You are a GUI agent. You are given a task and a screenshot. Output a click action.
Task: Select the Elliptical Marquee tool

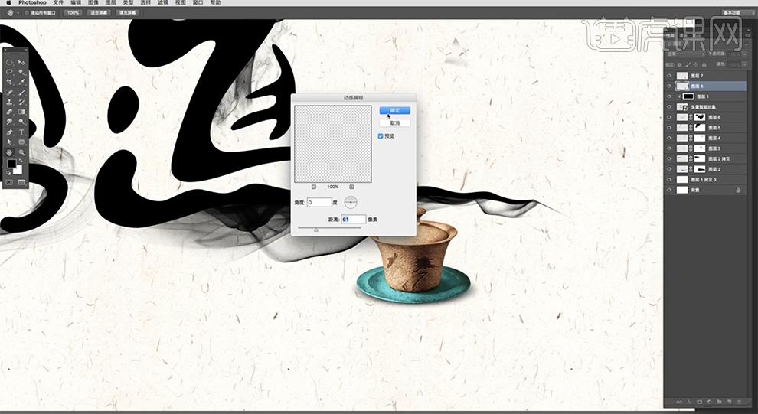tap(10, 62)
